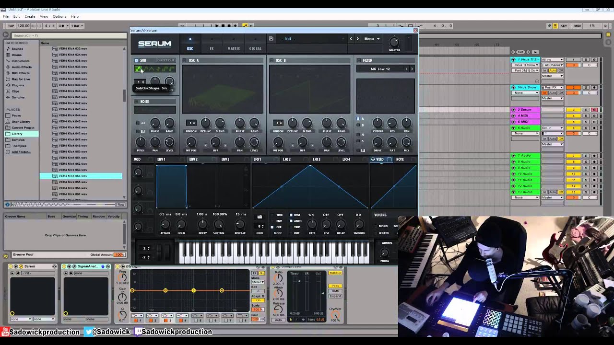This screenshot has height=345, width=614.
Task: Click the filter keytrack piano icon
Action: (363, 150)
